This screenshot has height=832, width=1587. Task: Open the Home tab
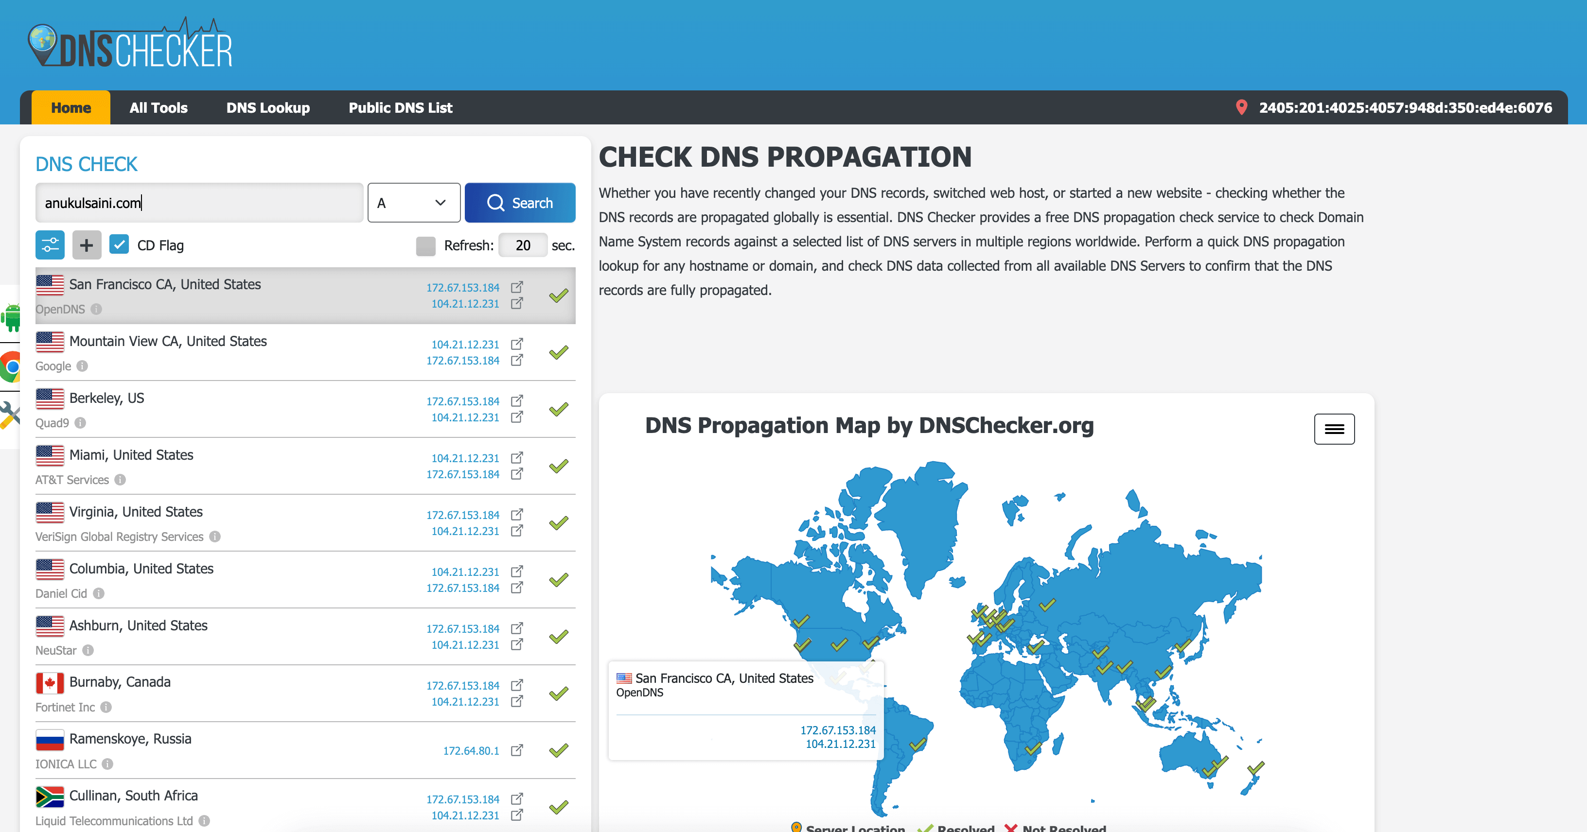[71, 108]
